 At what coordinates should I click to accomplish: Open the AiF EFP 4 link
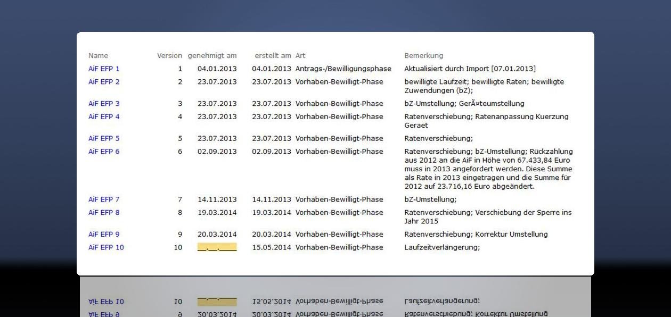coord(104,116)
